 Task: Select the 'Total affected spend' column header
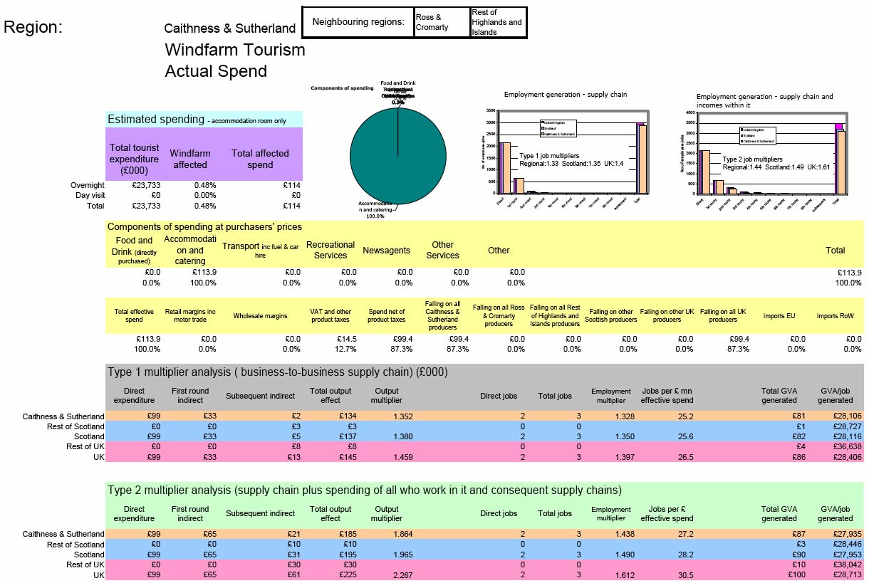[260, 159]
